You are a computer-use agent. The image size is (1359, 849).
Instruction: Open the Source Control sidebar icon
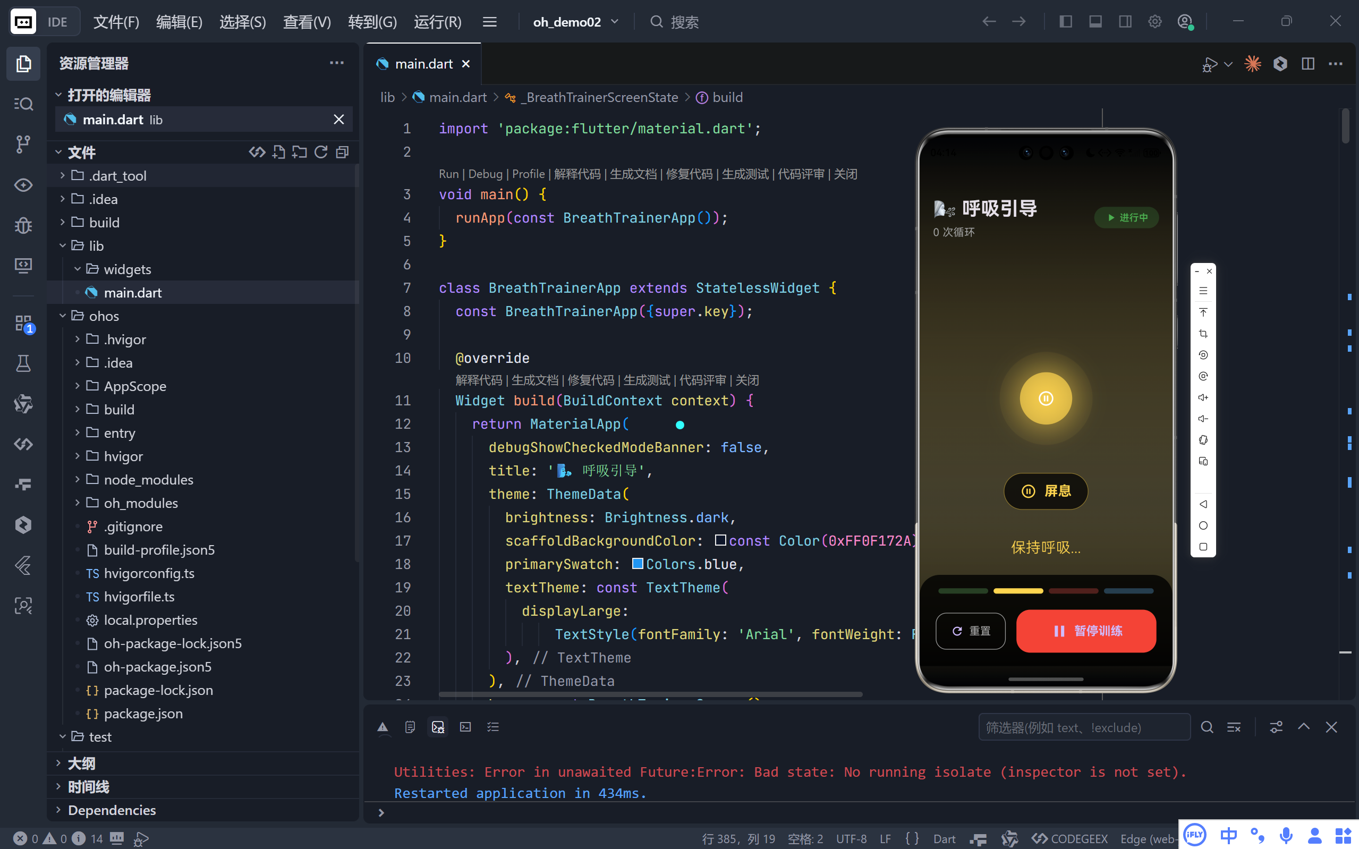(x=23, y=144)
